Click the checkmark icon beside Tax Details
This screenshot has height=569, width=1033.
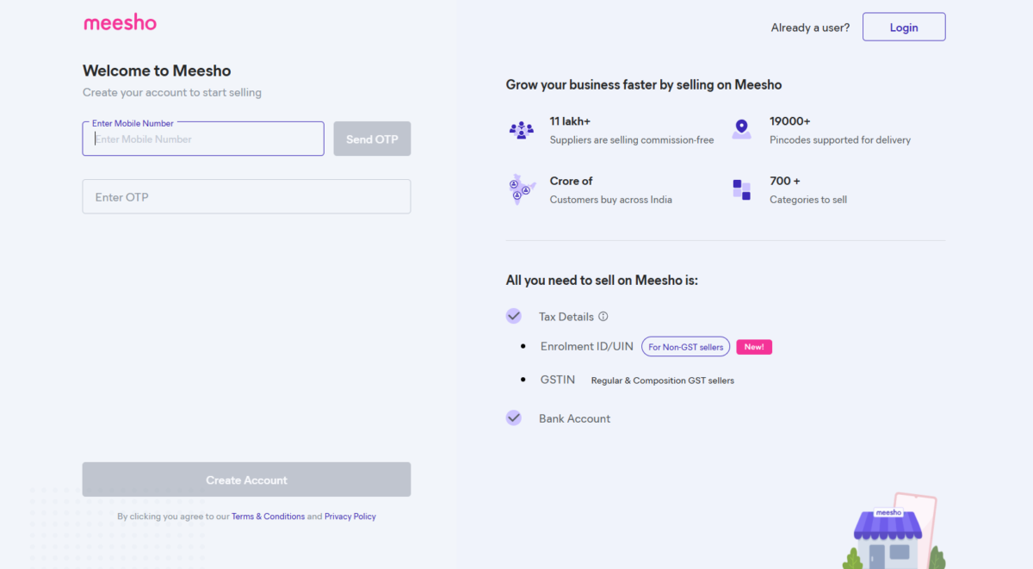(x=514, y=316)
